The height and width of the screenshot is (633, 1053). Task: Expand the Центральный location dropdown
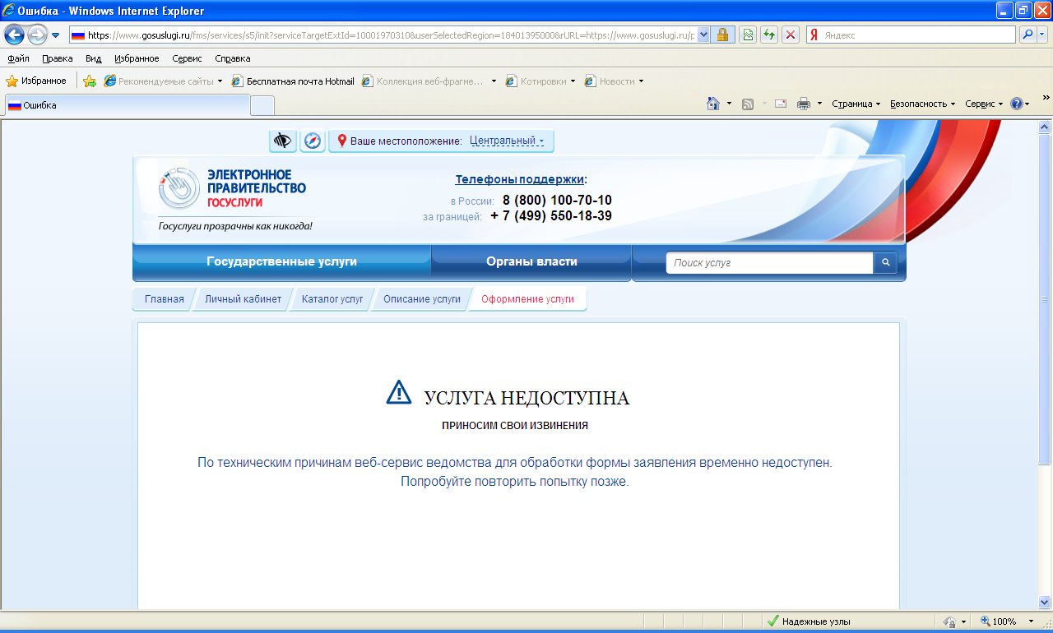click(507, 141)
